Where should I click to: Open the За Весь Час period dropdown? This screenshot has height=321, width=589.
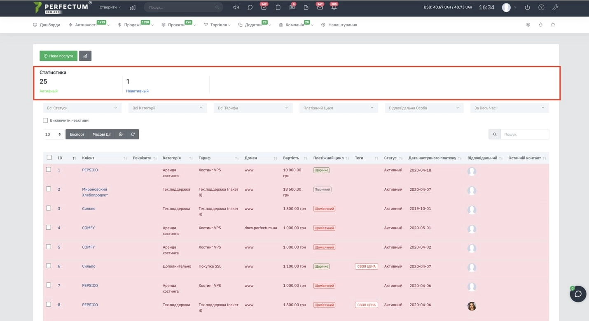(510, 108)
